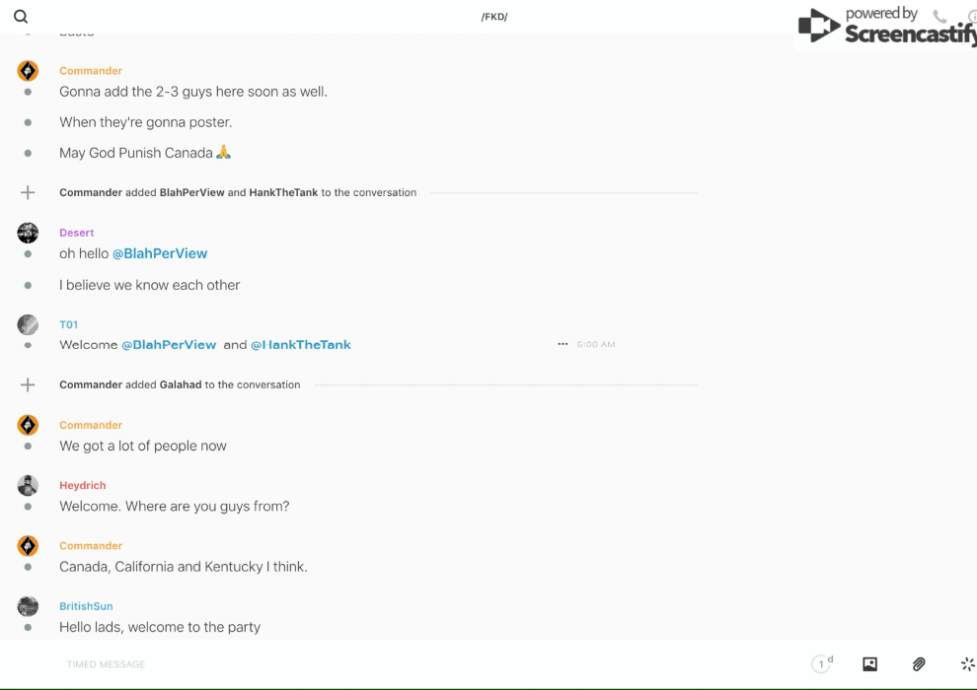Click T01's profile avatar
977x690 pixels.
pyautogui.click(x=28, y=324)
